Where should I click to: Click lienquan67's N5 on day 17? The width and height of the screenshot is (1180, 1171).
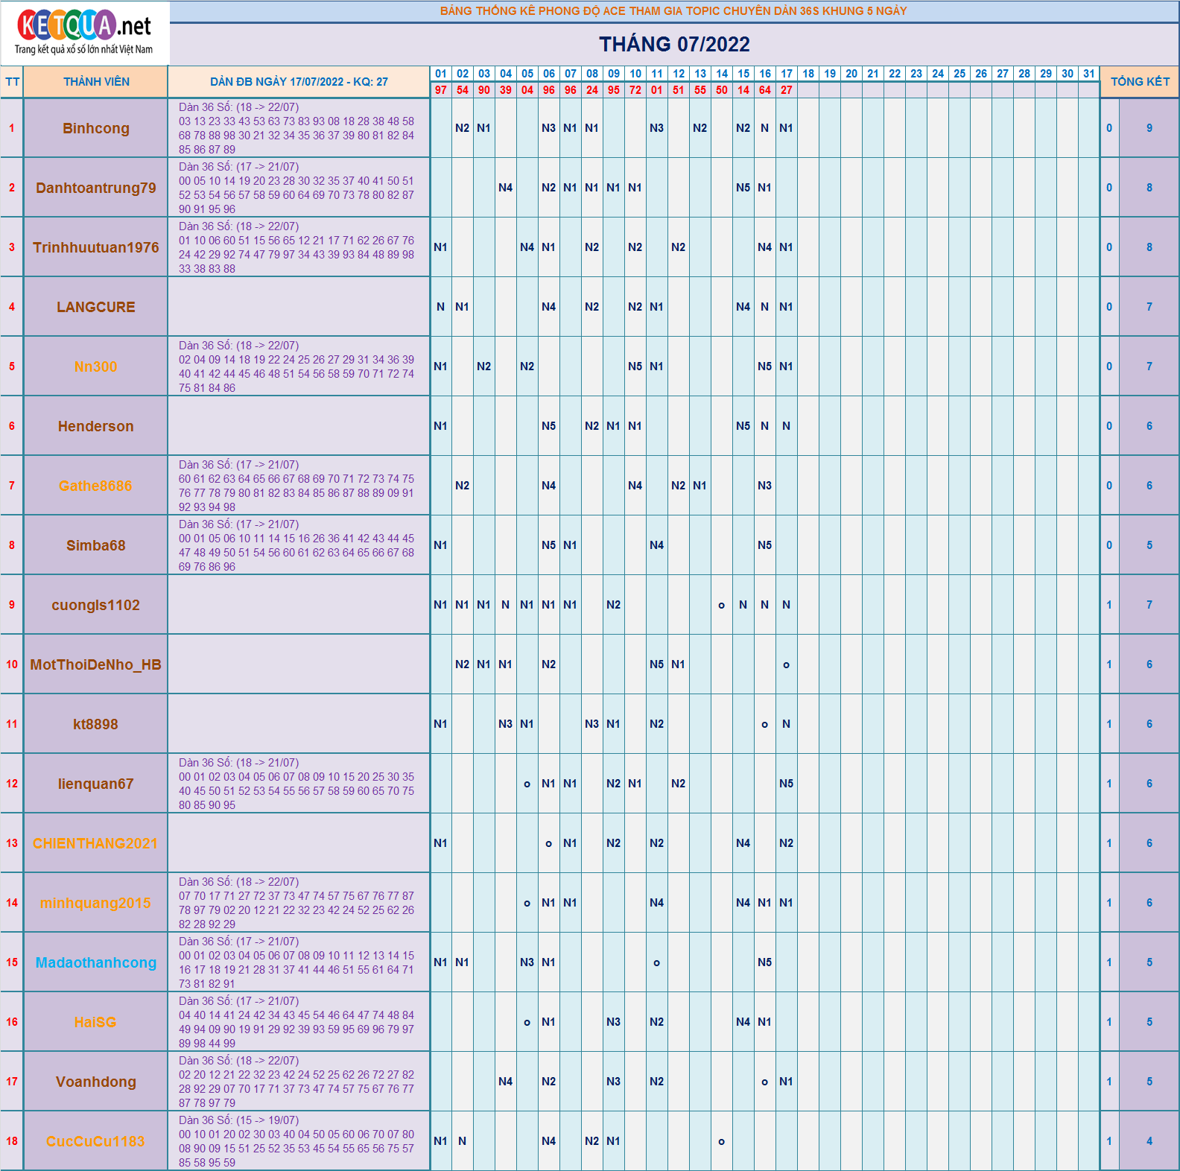pyautogui.click(x=787, y=784)
